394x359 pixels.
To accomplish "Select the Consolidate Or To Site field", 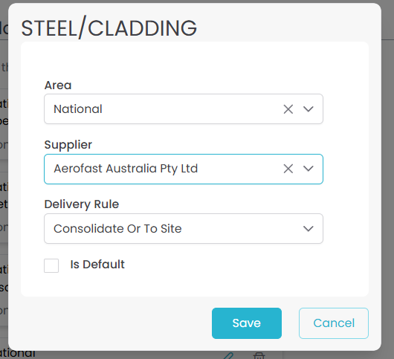I will [x=184, y=228].
